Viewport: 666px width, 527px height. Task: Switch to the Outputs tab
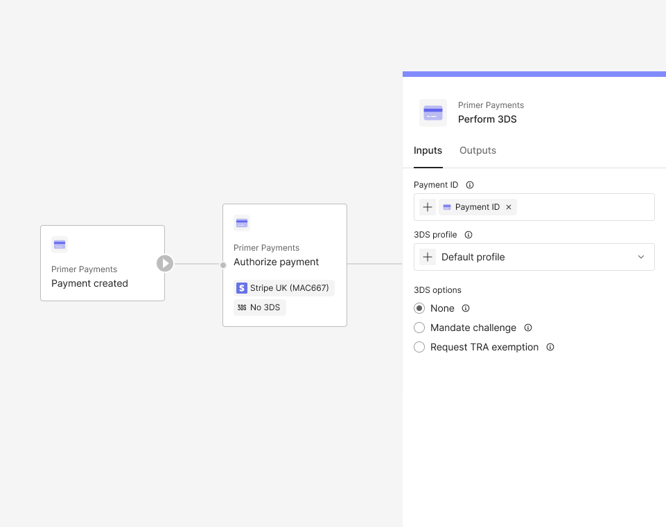pos(477,151)
